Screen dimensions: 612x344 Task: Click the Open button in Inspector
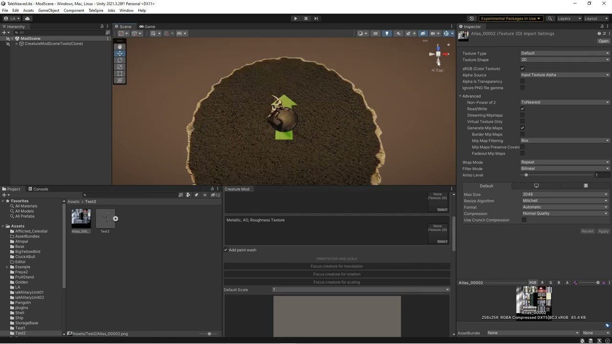click(603, 41)
